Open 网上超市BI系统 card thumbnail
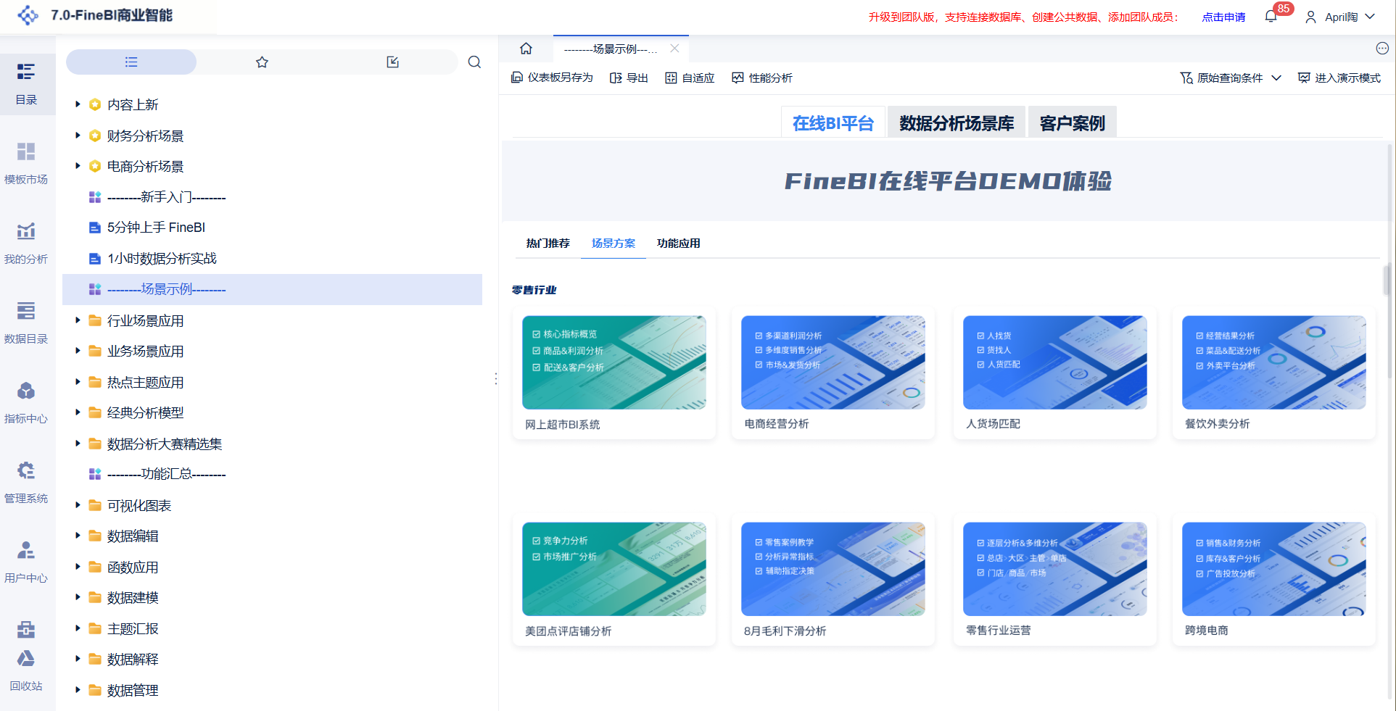The width and height of the screenshot is (1396, 711). click(614, 362)
